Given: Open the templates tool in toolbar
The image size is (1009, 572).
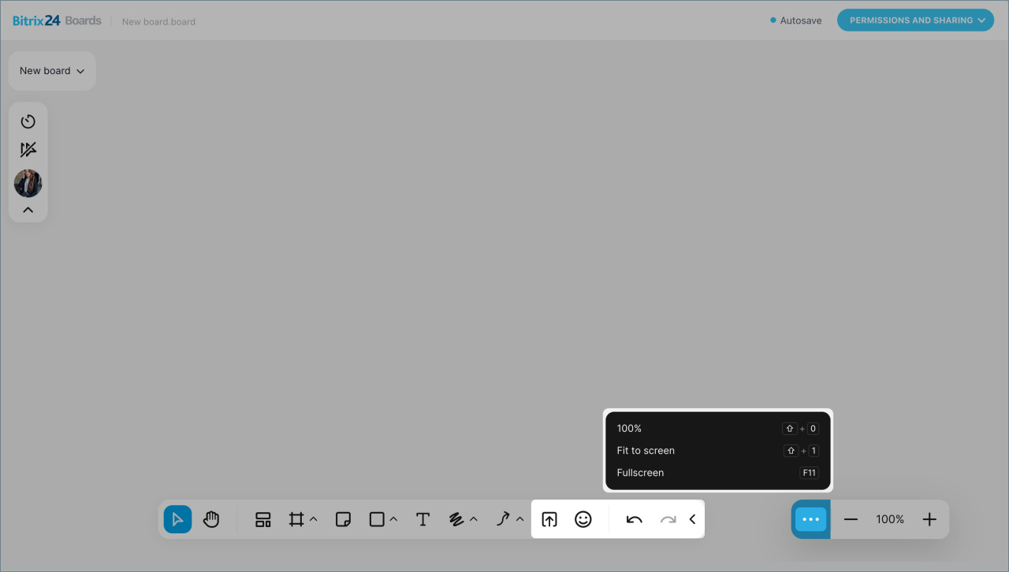Looking at the screenshot, I should tap(262, 519).
